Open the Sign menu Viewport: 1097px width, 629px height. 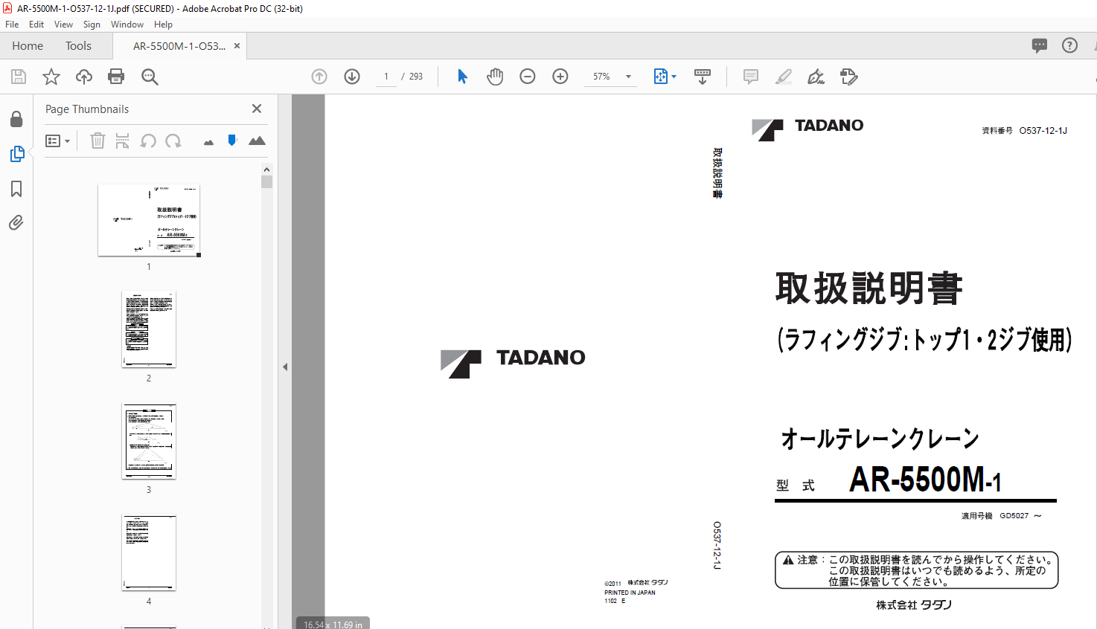click(92, 25)
